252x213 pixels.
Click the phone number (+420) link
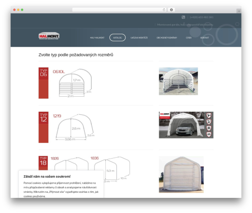point(202,17)
